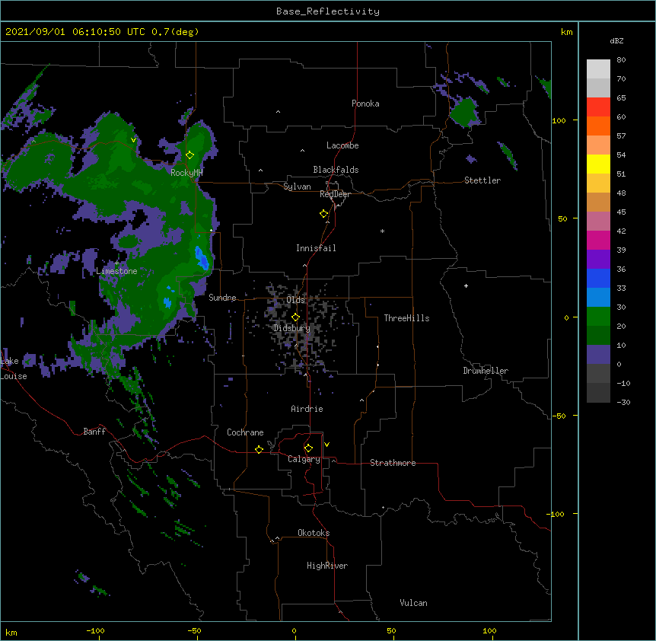Click the HighRiver town label
This screenshot has height=641, width=656.
pos(327,566)
